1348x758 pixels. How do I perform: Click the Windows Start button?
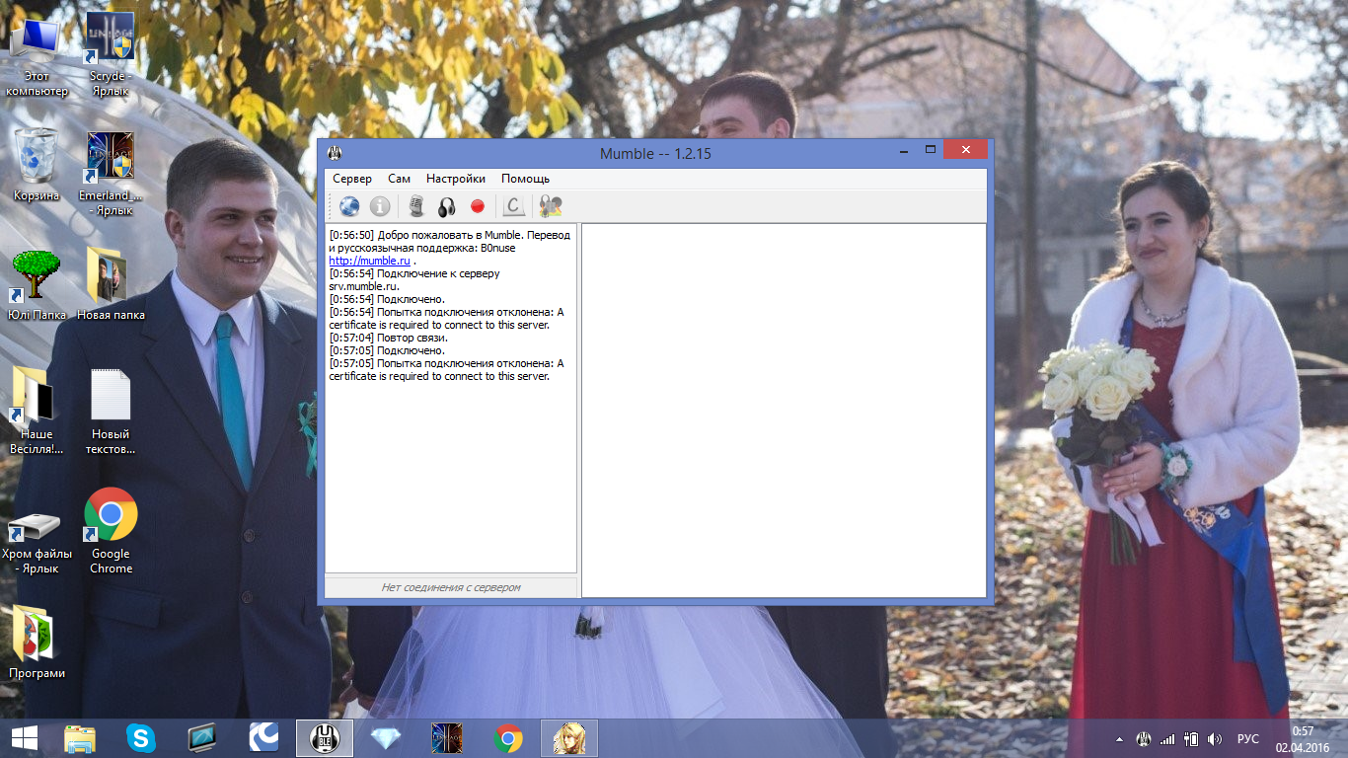(25, 738)
